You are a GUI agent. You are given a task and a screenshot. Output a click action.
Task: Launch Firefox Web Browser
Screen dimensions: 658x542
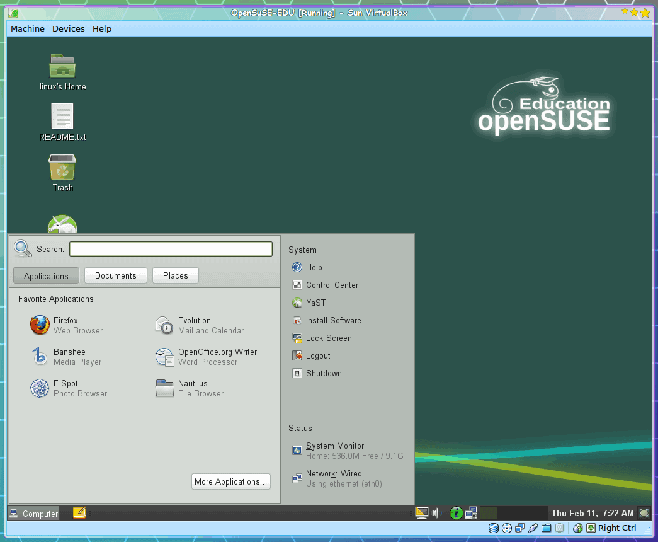(x=66, y=325)
